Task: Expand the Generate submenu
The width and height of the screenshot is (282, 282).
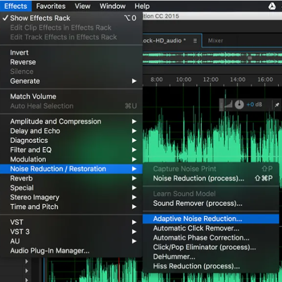Action: (71, 81)
